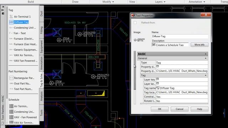Toggle the Refresh from checkbox

coord(135,22)
